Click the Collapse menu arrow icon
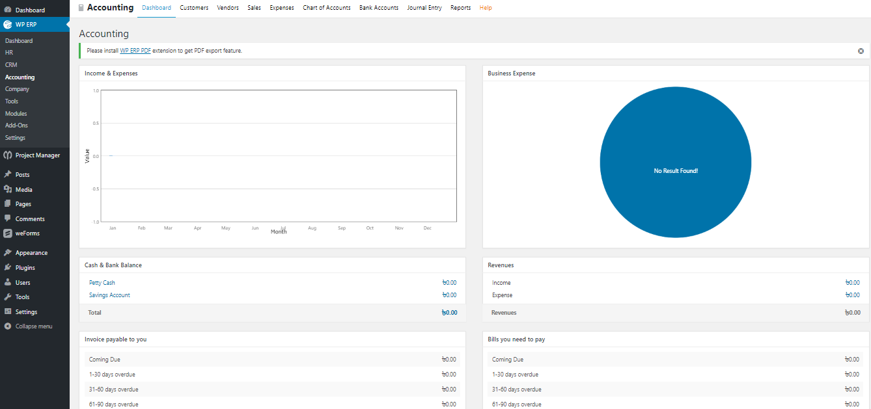This screenshot has width=871, height=409. pyautogui.click(x=8, y=326)
